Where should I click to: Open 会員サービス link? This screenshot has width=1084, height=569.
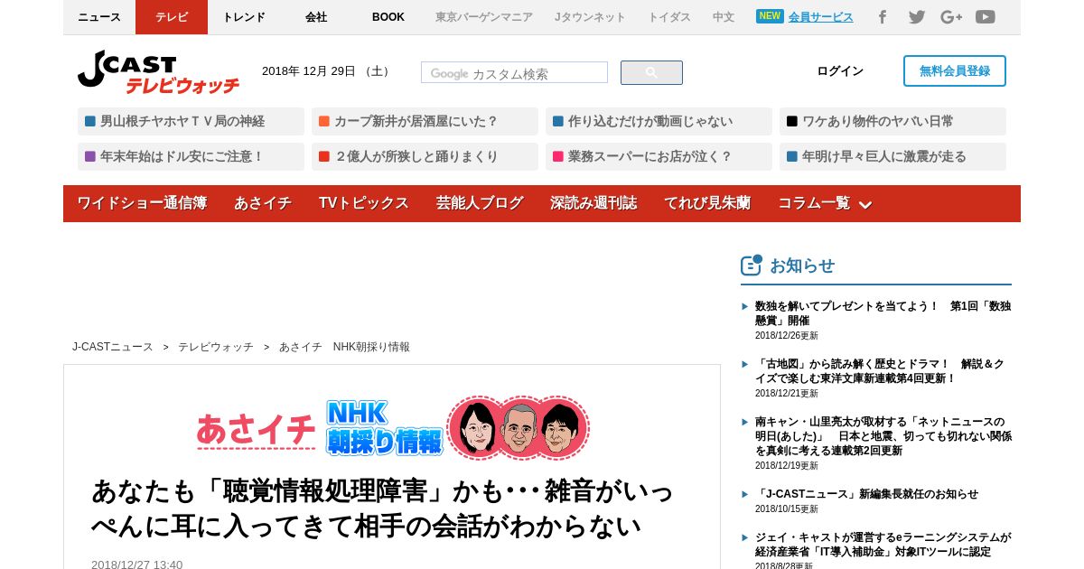[x=820, y=17]
